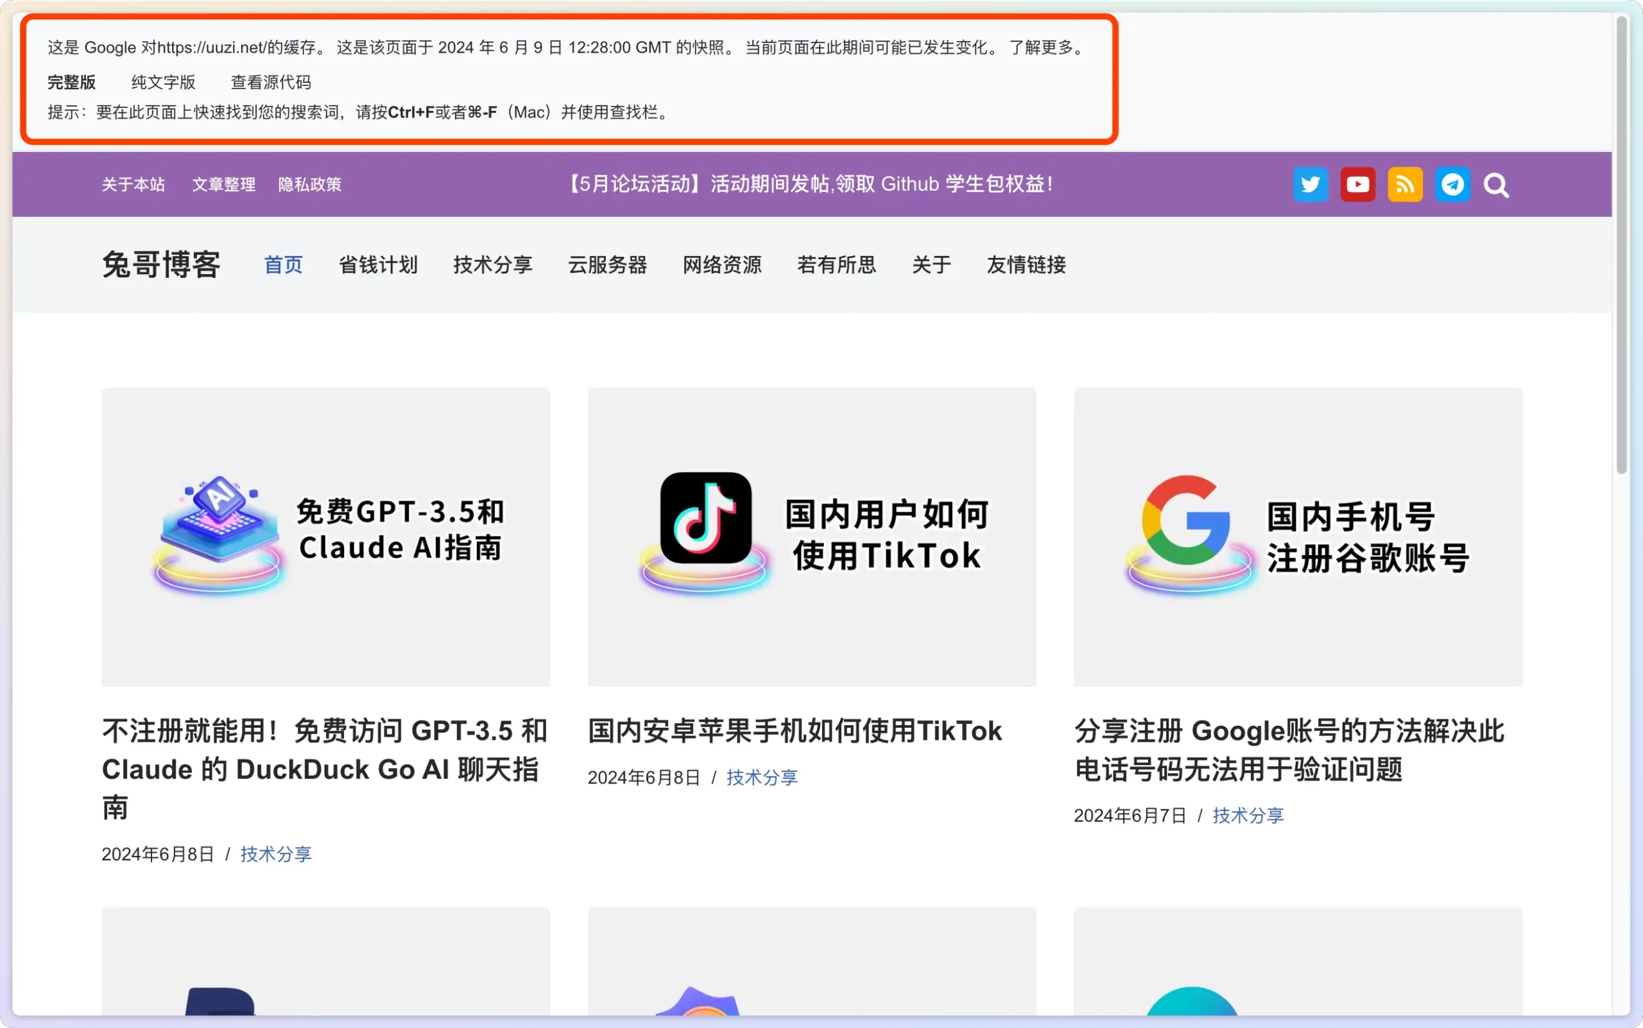Open the 国内手机号注册谷歌账号 thumbnail
The height and width of the screenshot is (1028, 1643).
[1298, 537]
